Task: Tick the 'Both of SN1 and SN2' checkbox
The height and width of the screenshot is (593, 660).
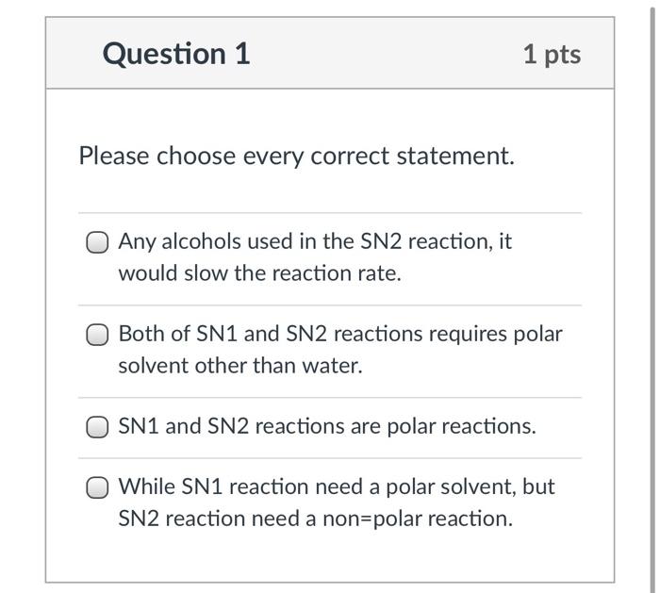Action: 98,335
